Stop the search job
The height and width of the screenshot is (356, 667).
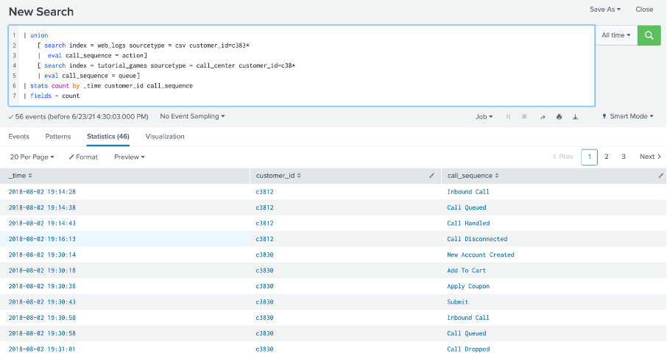(524, 116)
